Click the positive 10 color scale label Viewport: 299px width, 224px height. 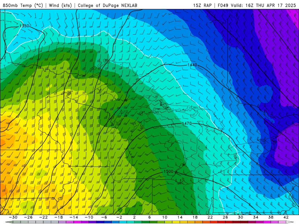click(x=165, y=217)
